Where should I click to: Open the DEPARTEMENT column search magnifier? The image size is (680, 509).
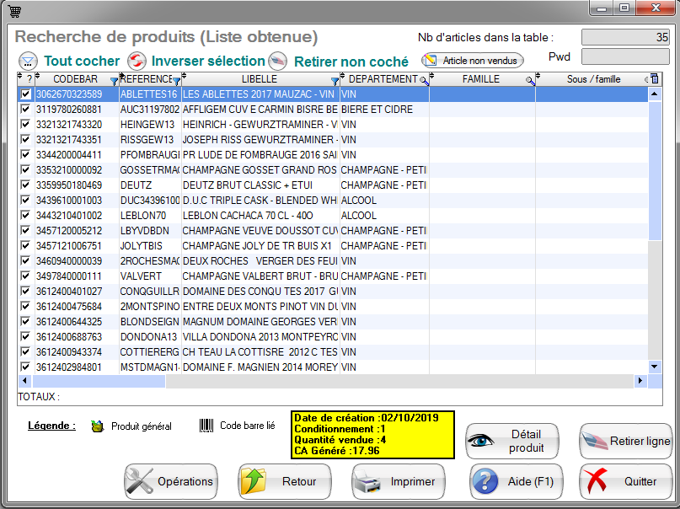tap(424, 80)
